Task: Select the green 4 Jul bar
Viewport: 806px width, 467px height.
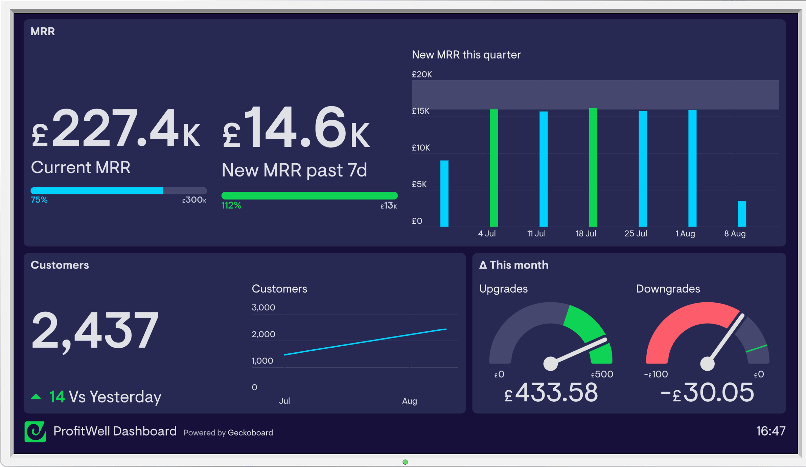Action: [x=494, y=168]
